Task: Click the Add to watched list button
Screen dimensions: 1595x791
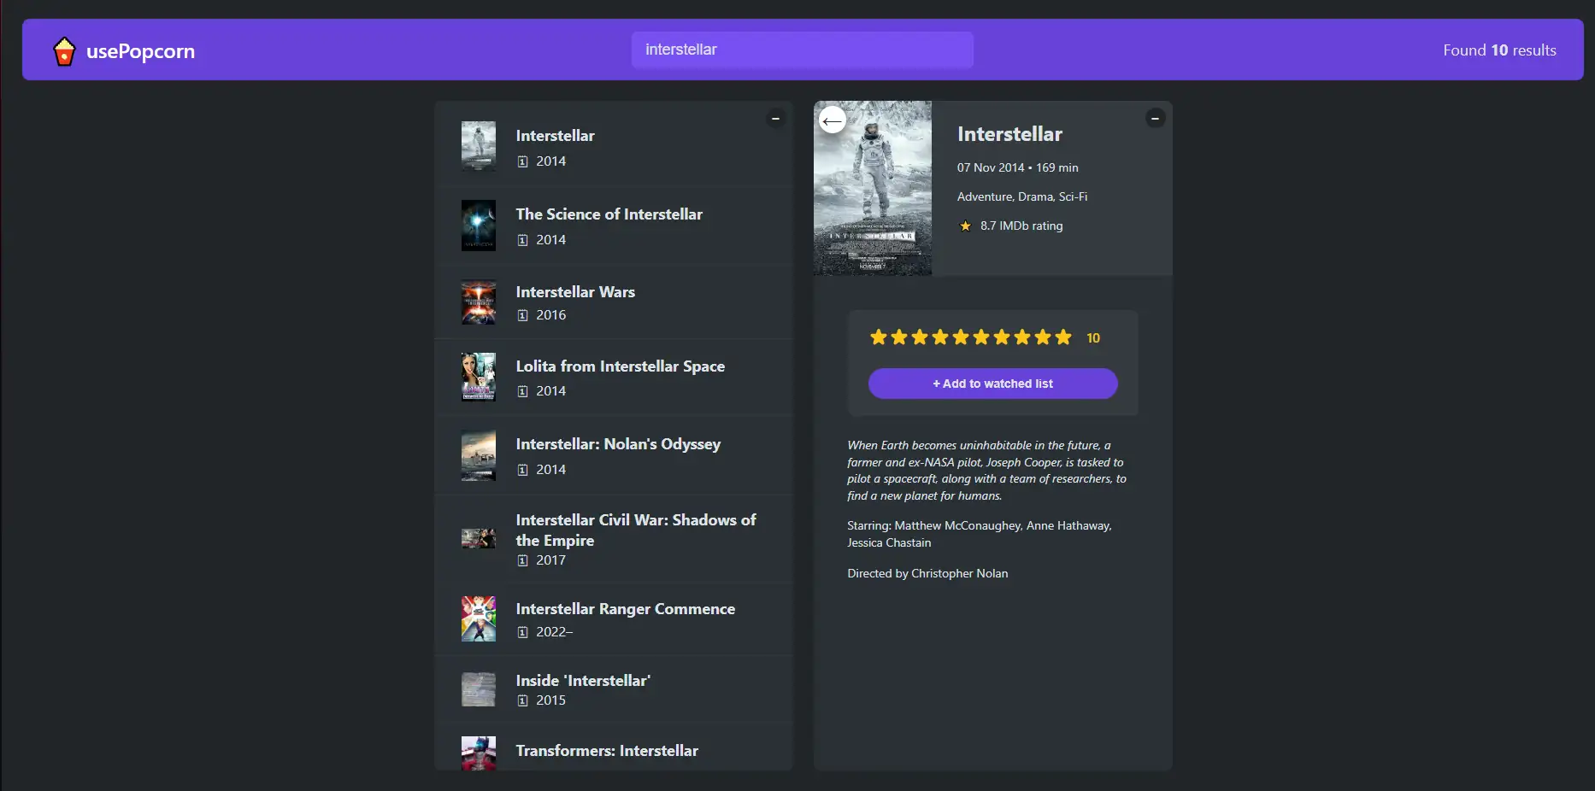Action: click(x=992, y=384)
